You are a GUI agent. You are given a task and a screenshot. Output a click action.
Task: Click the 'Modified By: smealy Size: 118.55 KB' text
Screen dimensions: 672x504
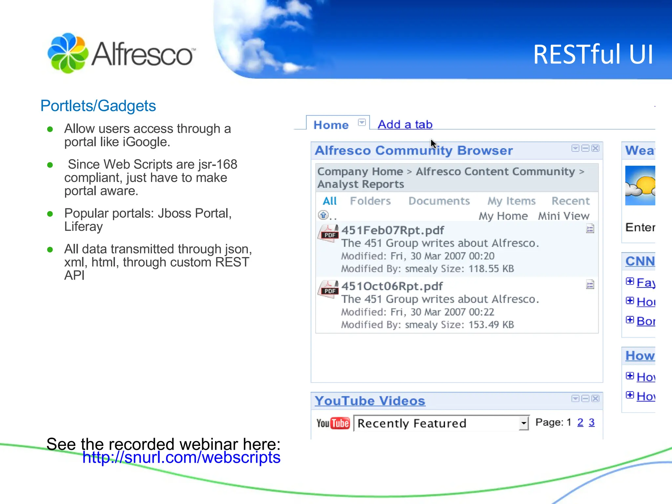(x=428, y=269)
